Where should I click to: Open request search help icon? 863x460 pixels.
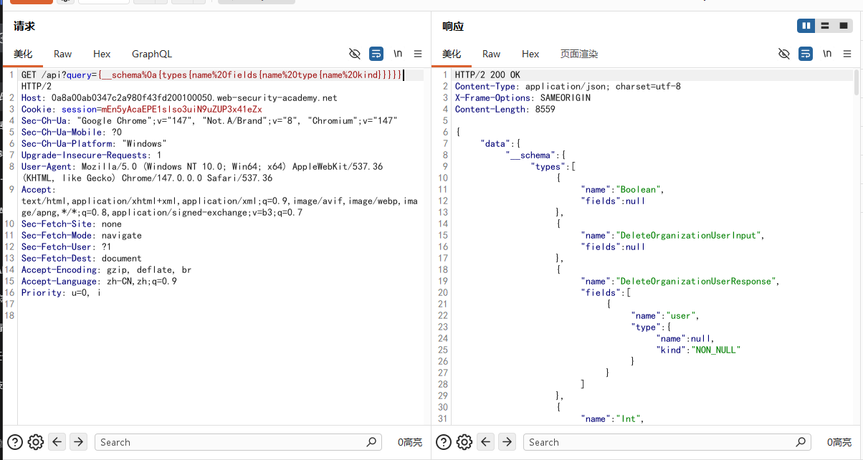[14, 442]
